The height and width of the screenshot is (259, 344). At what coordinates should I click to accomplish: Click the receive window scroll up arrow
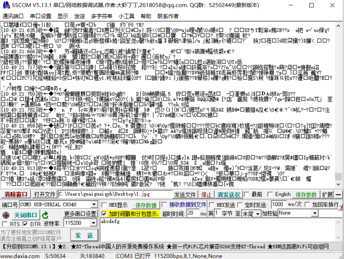coord(338,26)
